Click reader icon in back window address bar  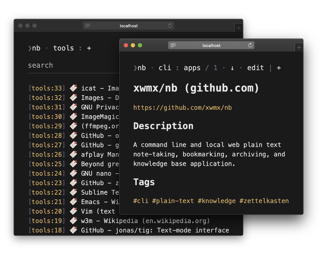88,25
